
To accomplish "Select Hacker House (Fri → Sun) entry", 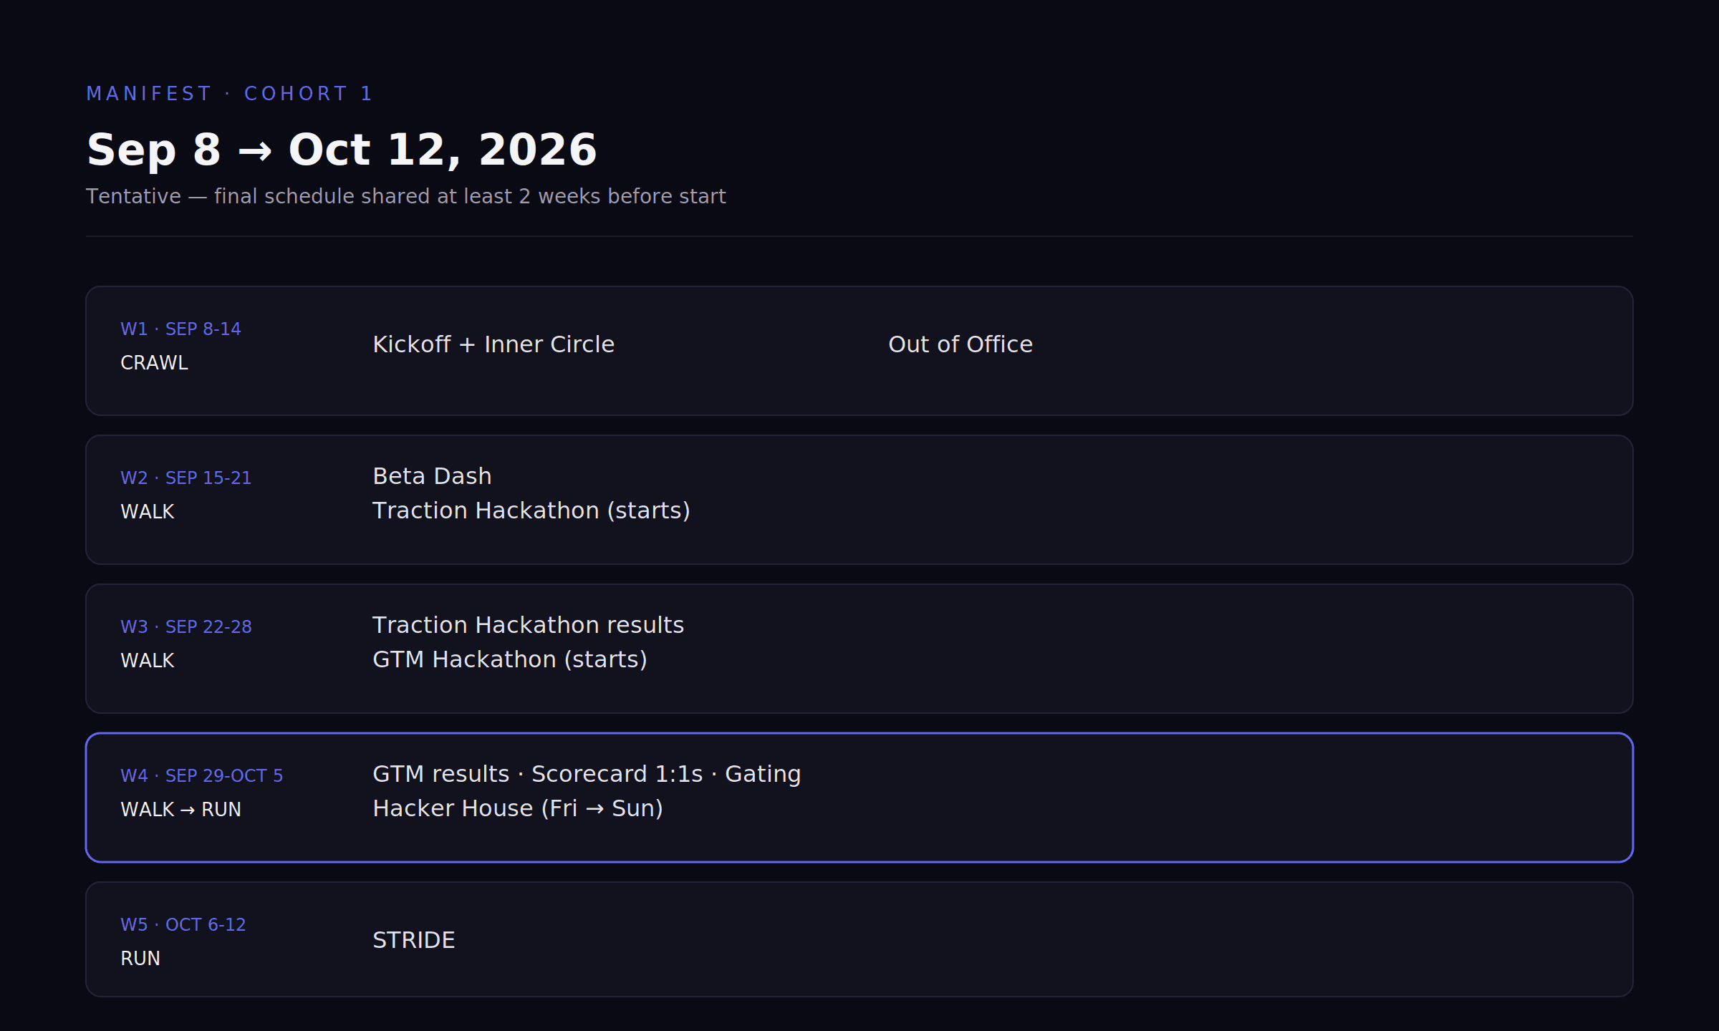I will click(518, 808).
